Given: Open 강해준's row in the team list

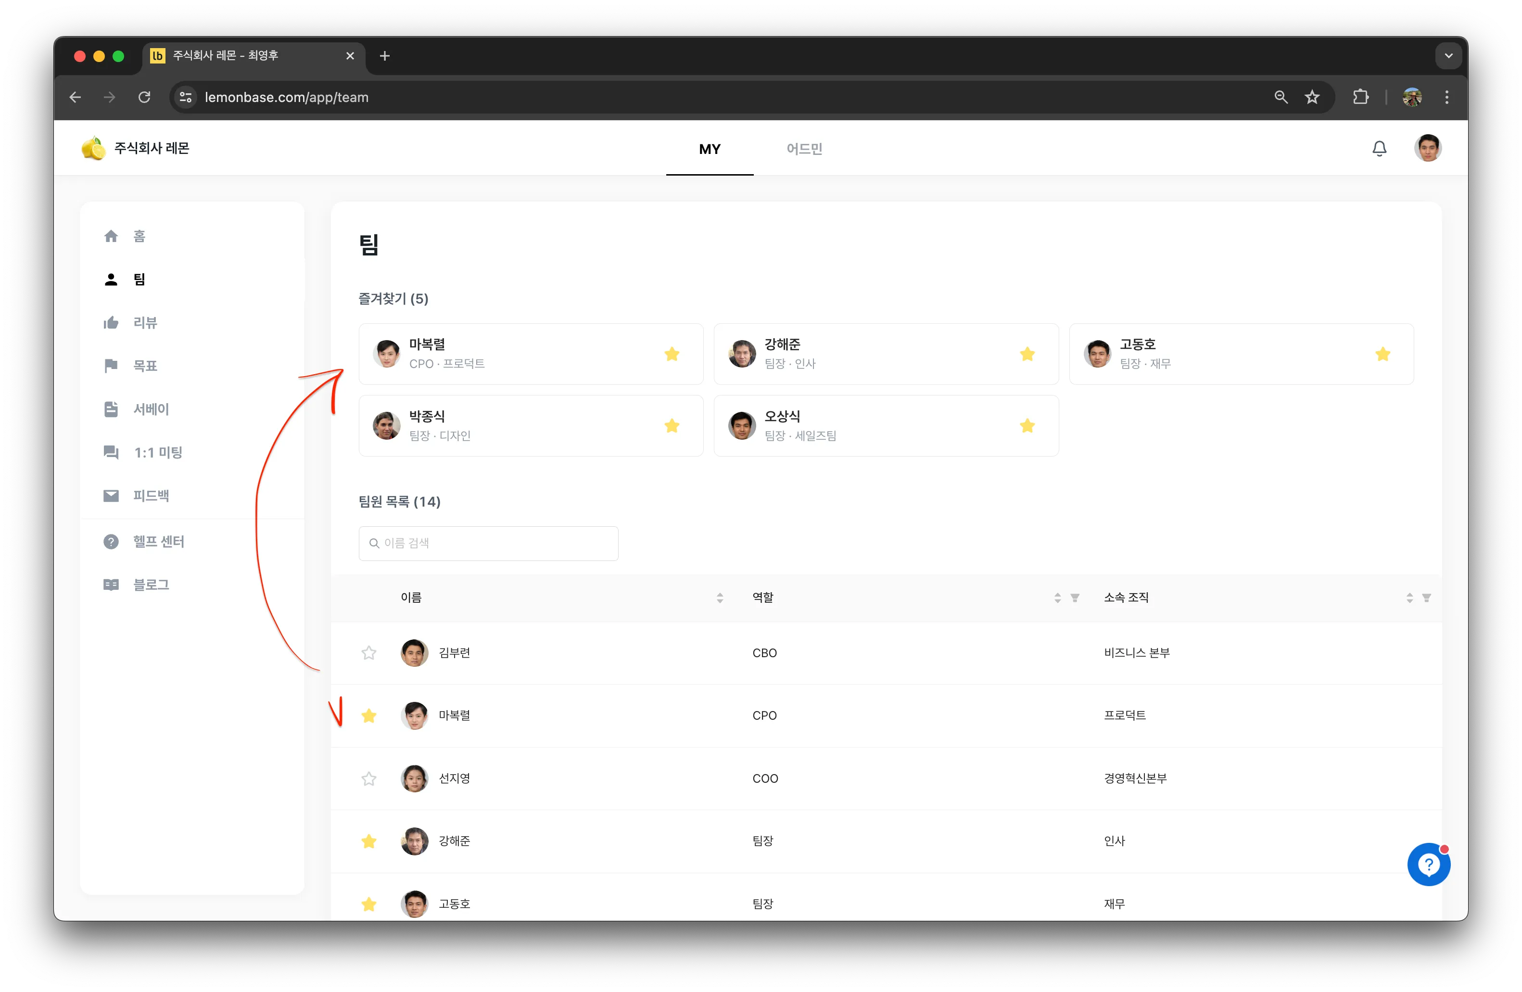Looking at the screenshot, I should [x=887, y=841].
